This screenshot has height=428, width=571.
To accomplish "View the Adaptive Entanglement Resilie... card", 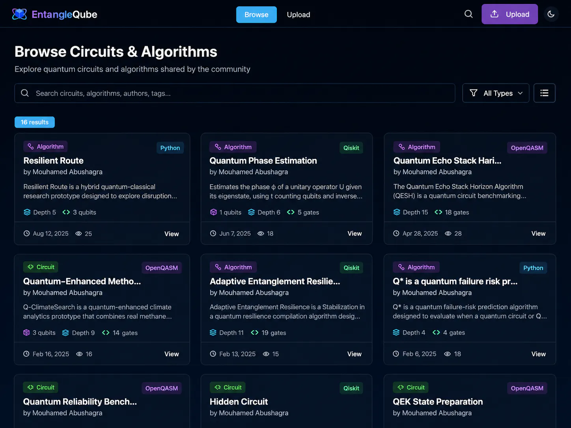I will 355,354.
